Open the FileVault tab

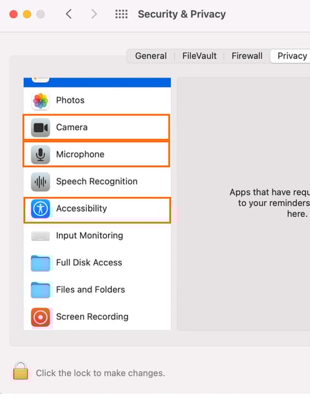[x=199, y=56]
